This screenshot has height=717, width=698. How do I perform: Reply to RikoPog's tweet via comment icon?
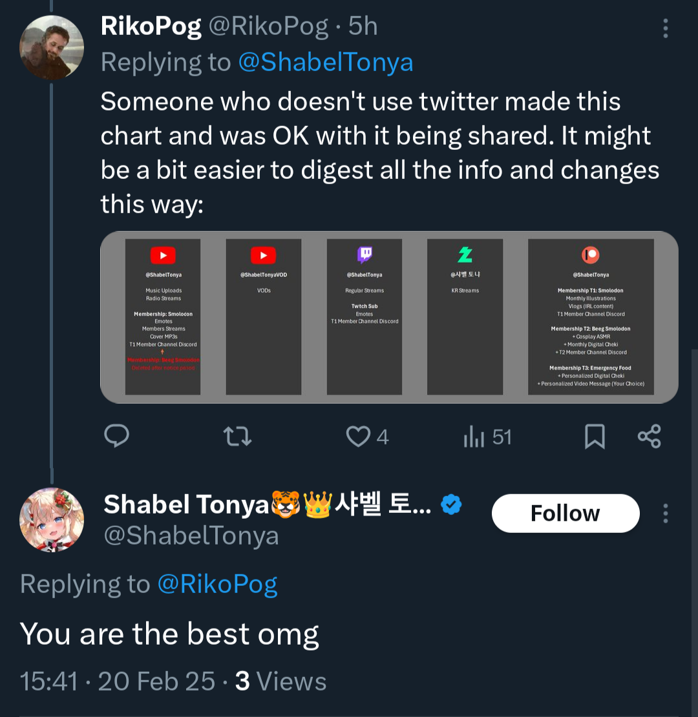click(116, 437)
